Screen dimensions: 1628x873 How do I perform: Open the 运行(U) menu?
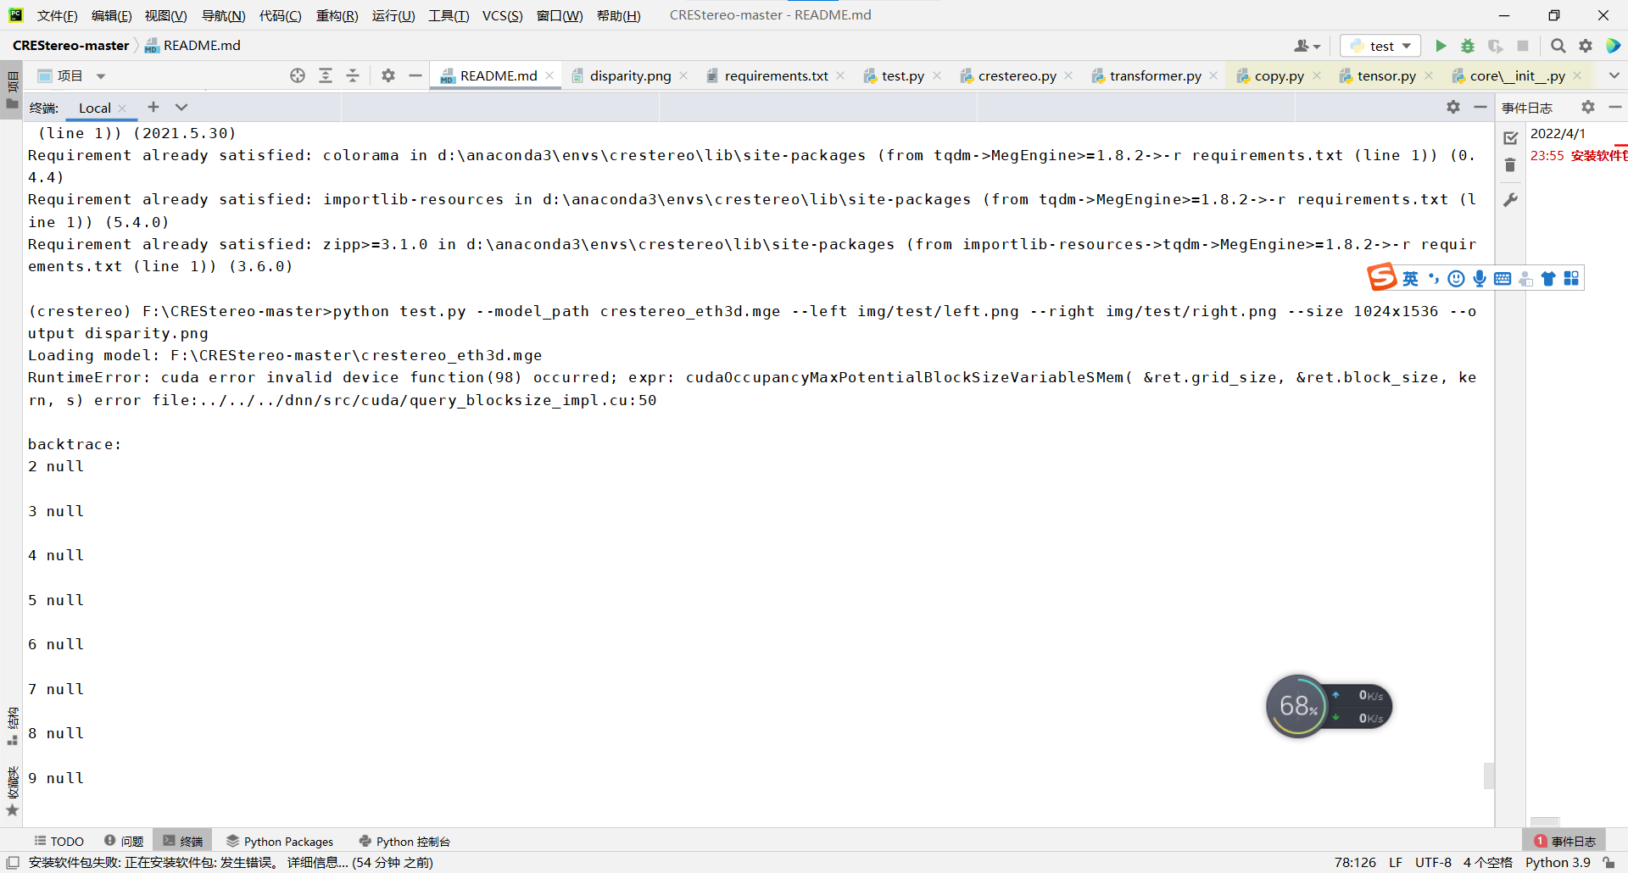(393, 15)
